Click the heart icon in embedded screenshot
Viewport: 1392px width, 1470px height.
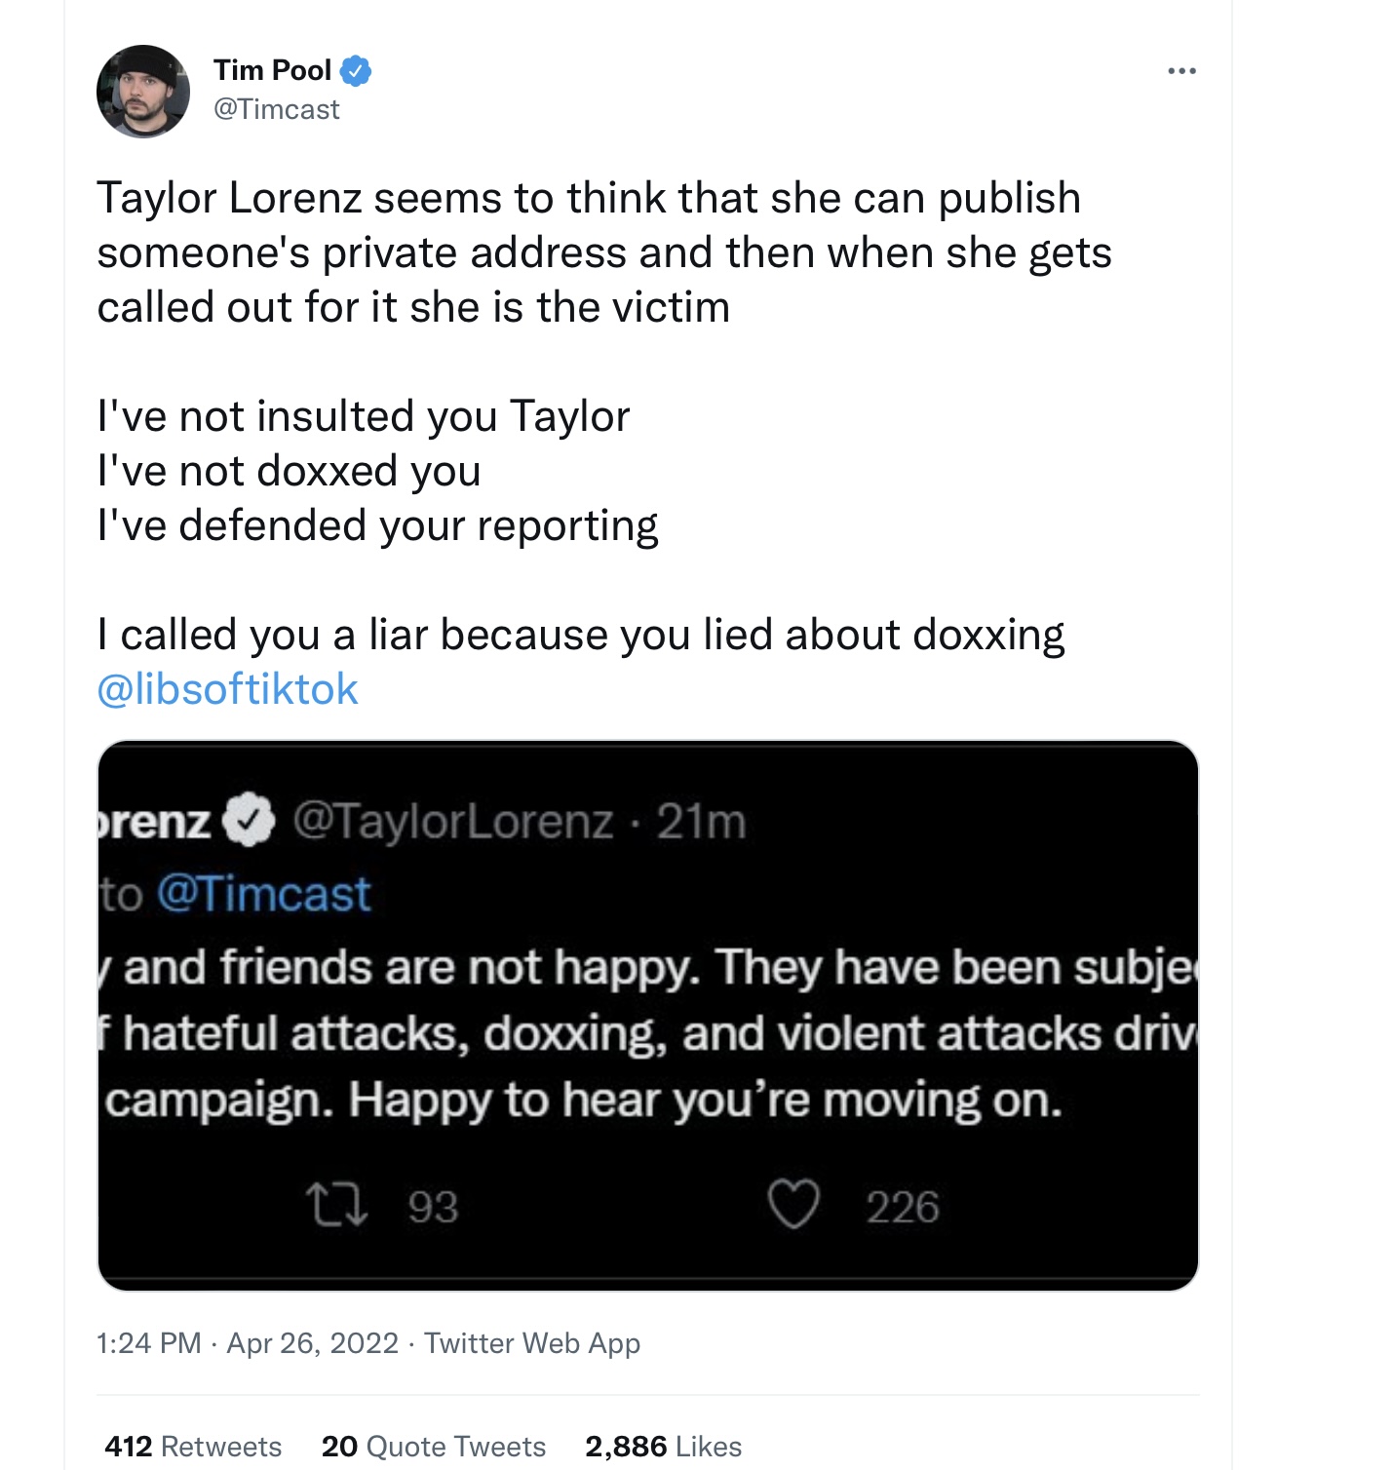click(x=793, y=1205)
